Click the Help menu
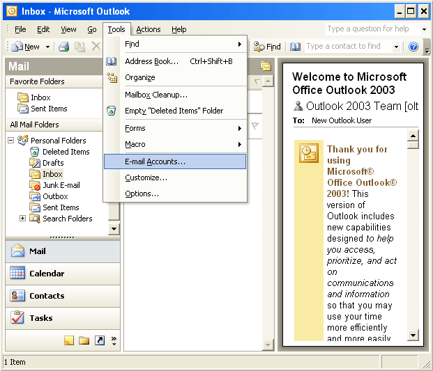 pyautogui.click(x=179, y=29)
